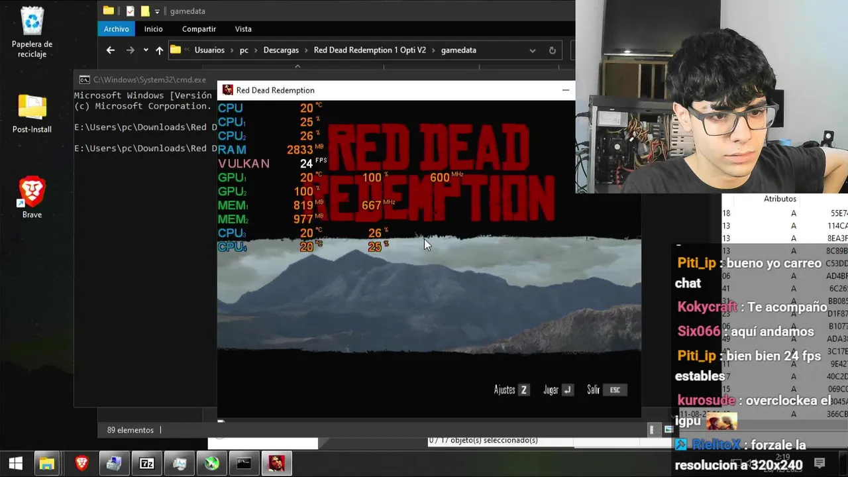
Task: Expand the chevron after pc breadcrumb
Action: pos(256,50)
